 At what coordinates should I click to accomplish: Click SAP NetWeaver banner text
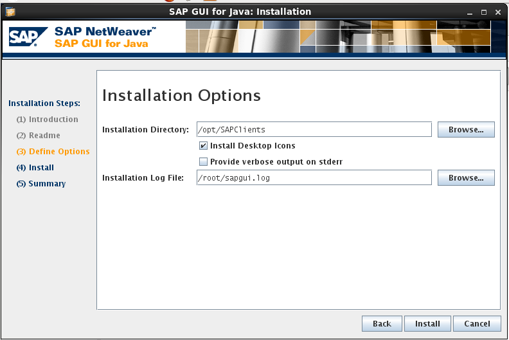tap(105, 31)
